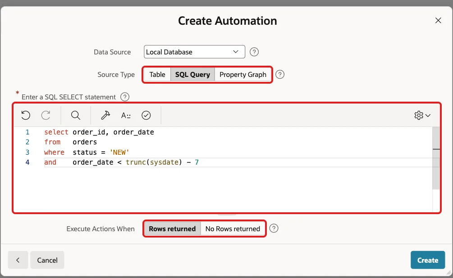
Task: Click line 4 order_date condition
Action: click(x=121, y=162)
